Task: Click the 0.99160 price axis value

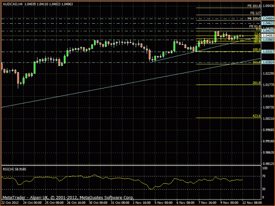Action: pos(268,141)
